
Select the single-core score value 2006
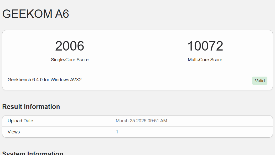point(70,46)
